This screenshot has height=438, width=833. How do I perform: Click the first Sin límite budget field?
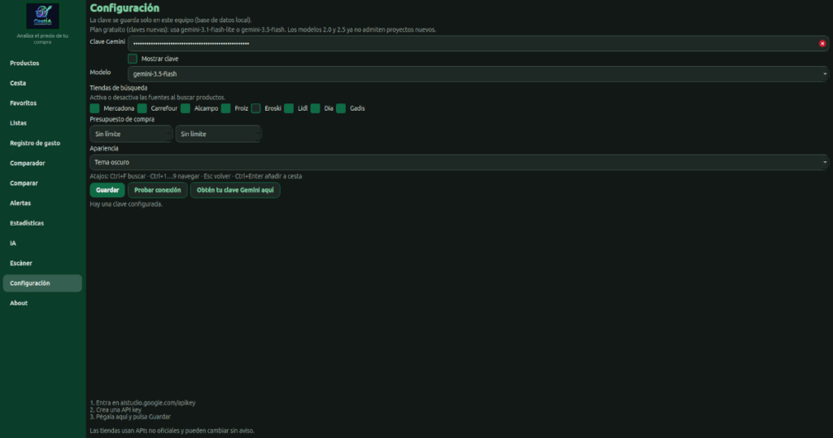[131, 134]
